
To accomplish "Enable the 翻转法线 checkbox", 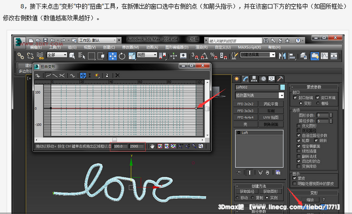I will 298,156.
